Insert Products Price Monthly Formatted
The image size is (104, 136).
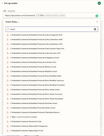36,85
